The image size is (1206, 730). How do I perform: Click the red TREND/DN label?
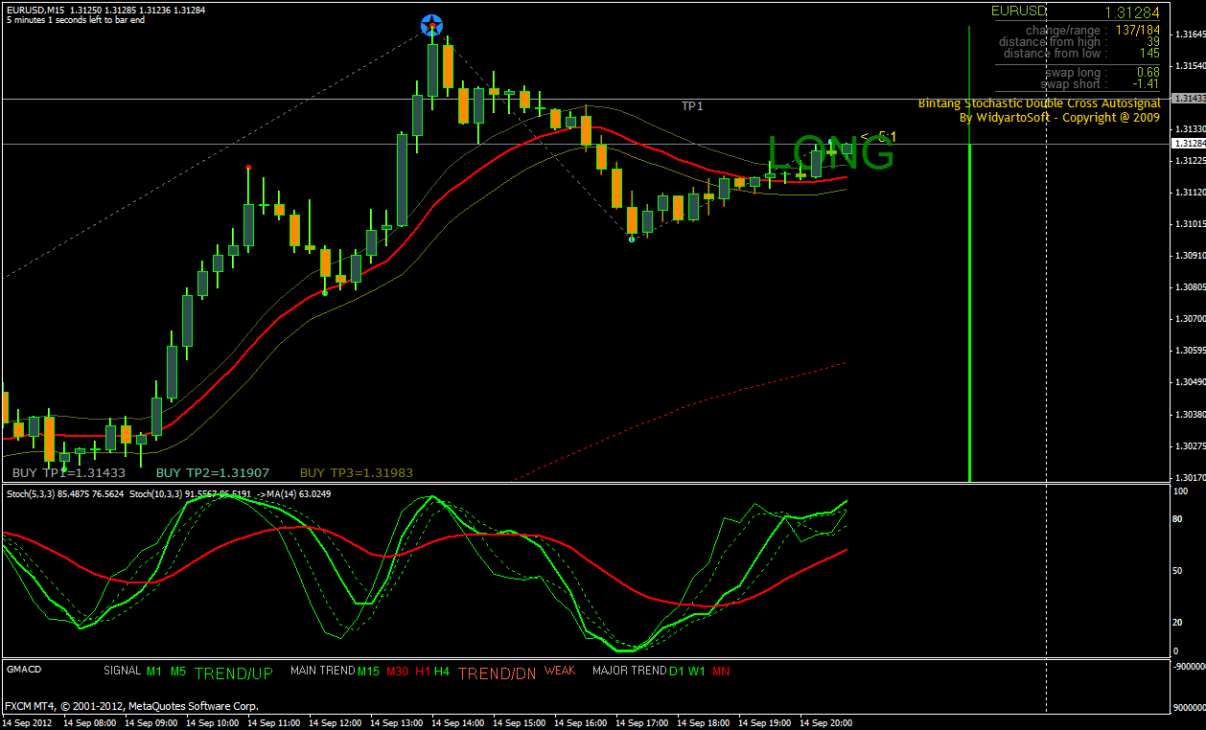(498, 673)
